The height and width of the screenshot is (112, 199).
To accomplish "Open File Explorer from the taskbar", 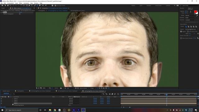I will 50,110.
